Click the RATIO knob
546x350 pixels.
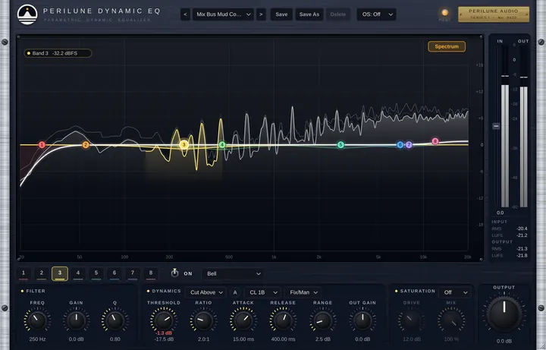[204, 320]
